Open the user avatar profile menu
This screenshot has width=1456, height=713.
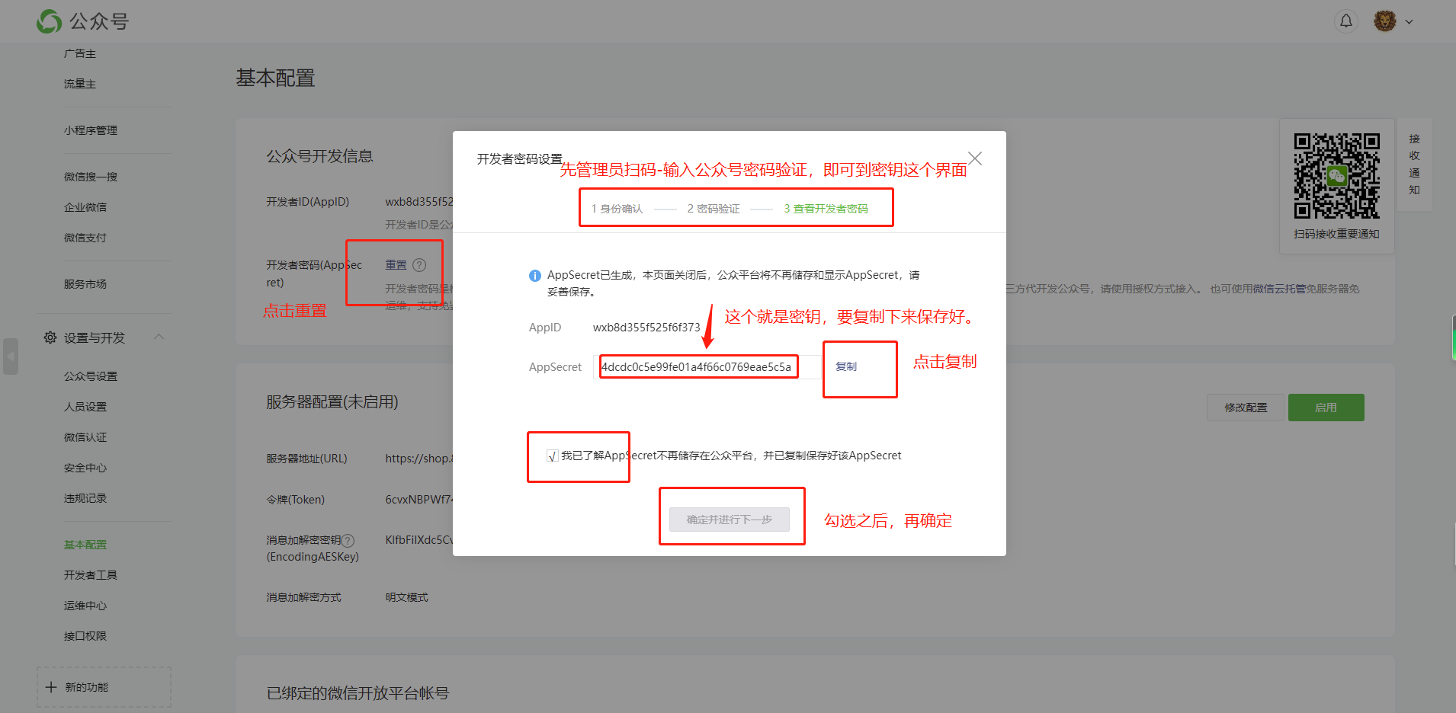[1384, 21]
